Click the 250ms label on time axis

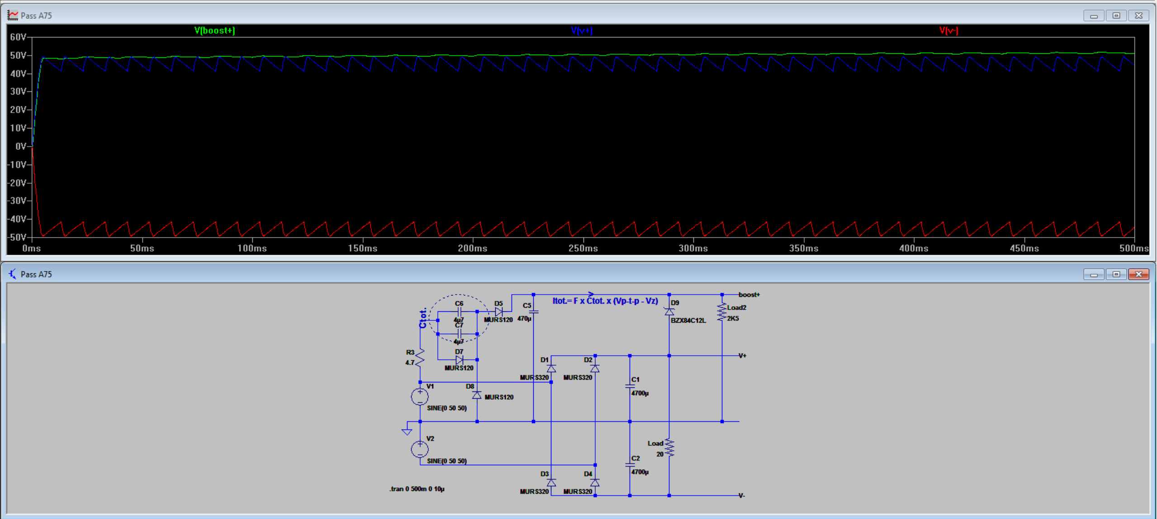coord(583,248)
